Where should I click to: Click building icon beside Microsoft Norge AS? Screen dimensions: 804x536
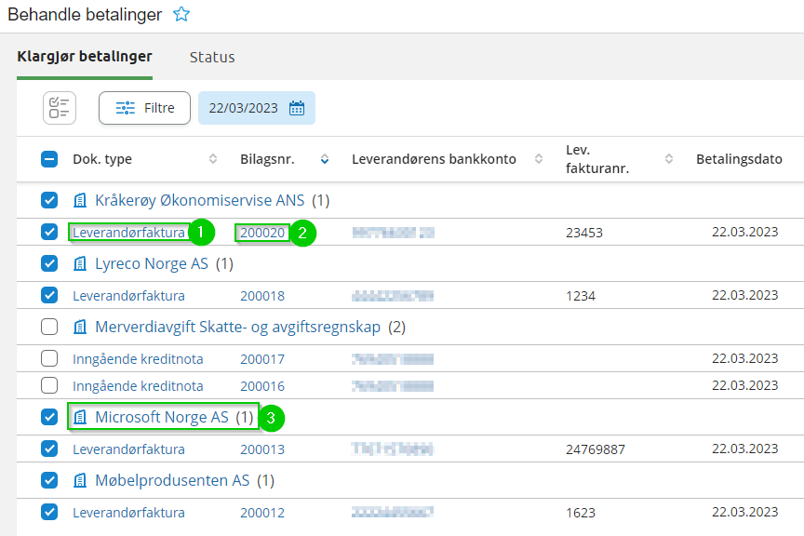[80, 417]
